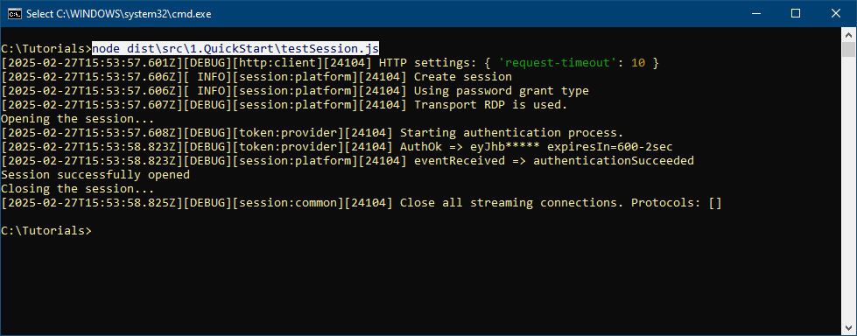Image resolution: width=857 pixels, height=336 pixels.
Task: Click the 'Session successfully opened' line
Action: [95, 175]
